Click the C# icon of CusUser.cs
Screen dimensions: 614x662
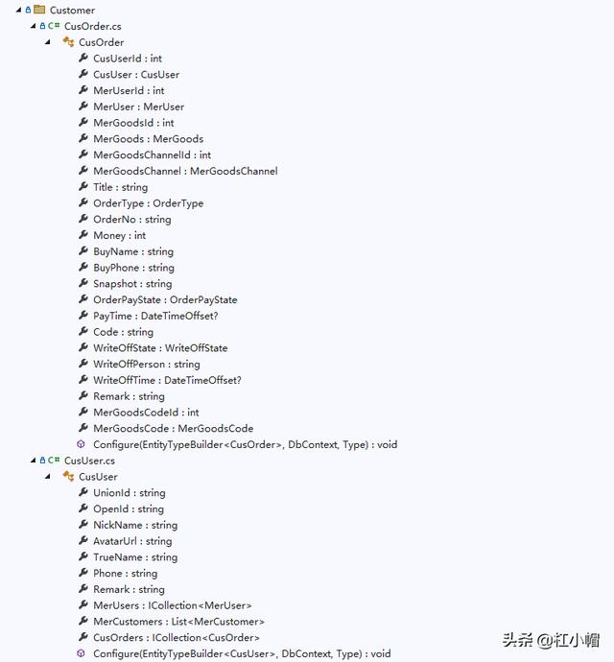[x=54, y=461]
